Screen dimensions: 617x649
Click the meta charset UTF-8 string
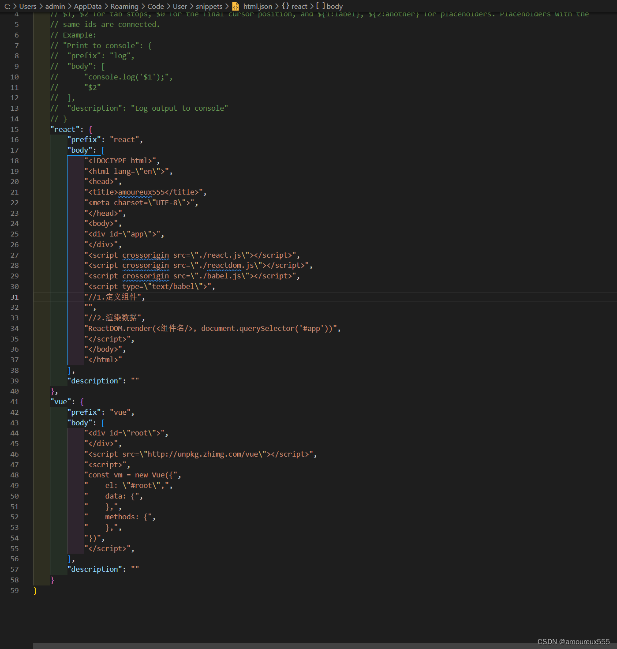(139, 203)
